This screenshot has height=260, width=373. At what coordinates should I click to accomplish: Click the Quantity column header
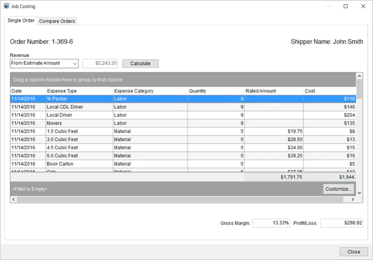(x=216, y=91)
